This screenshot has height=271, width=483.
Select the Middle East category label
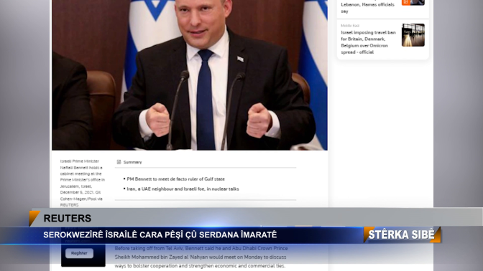pyautogui.click(x=350, y=26)
